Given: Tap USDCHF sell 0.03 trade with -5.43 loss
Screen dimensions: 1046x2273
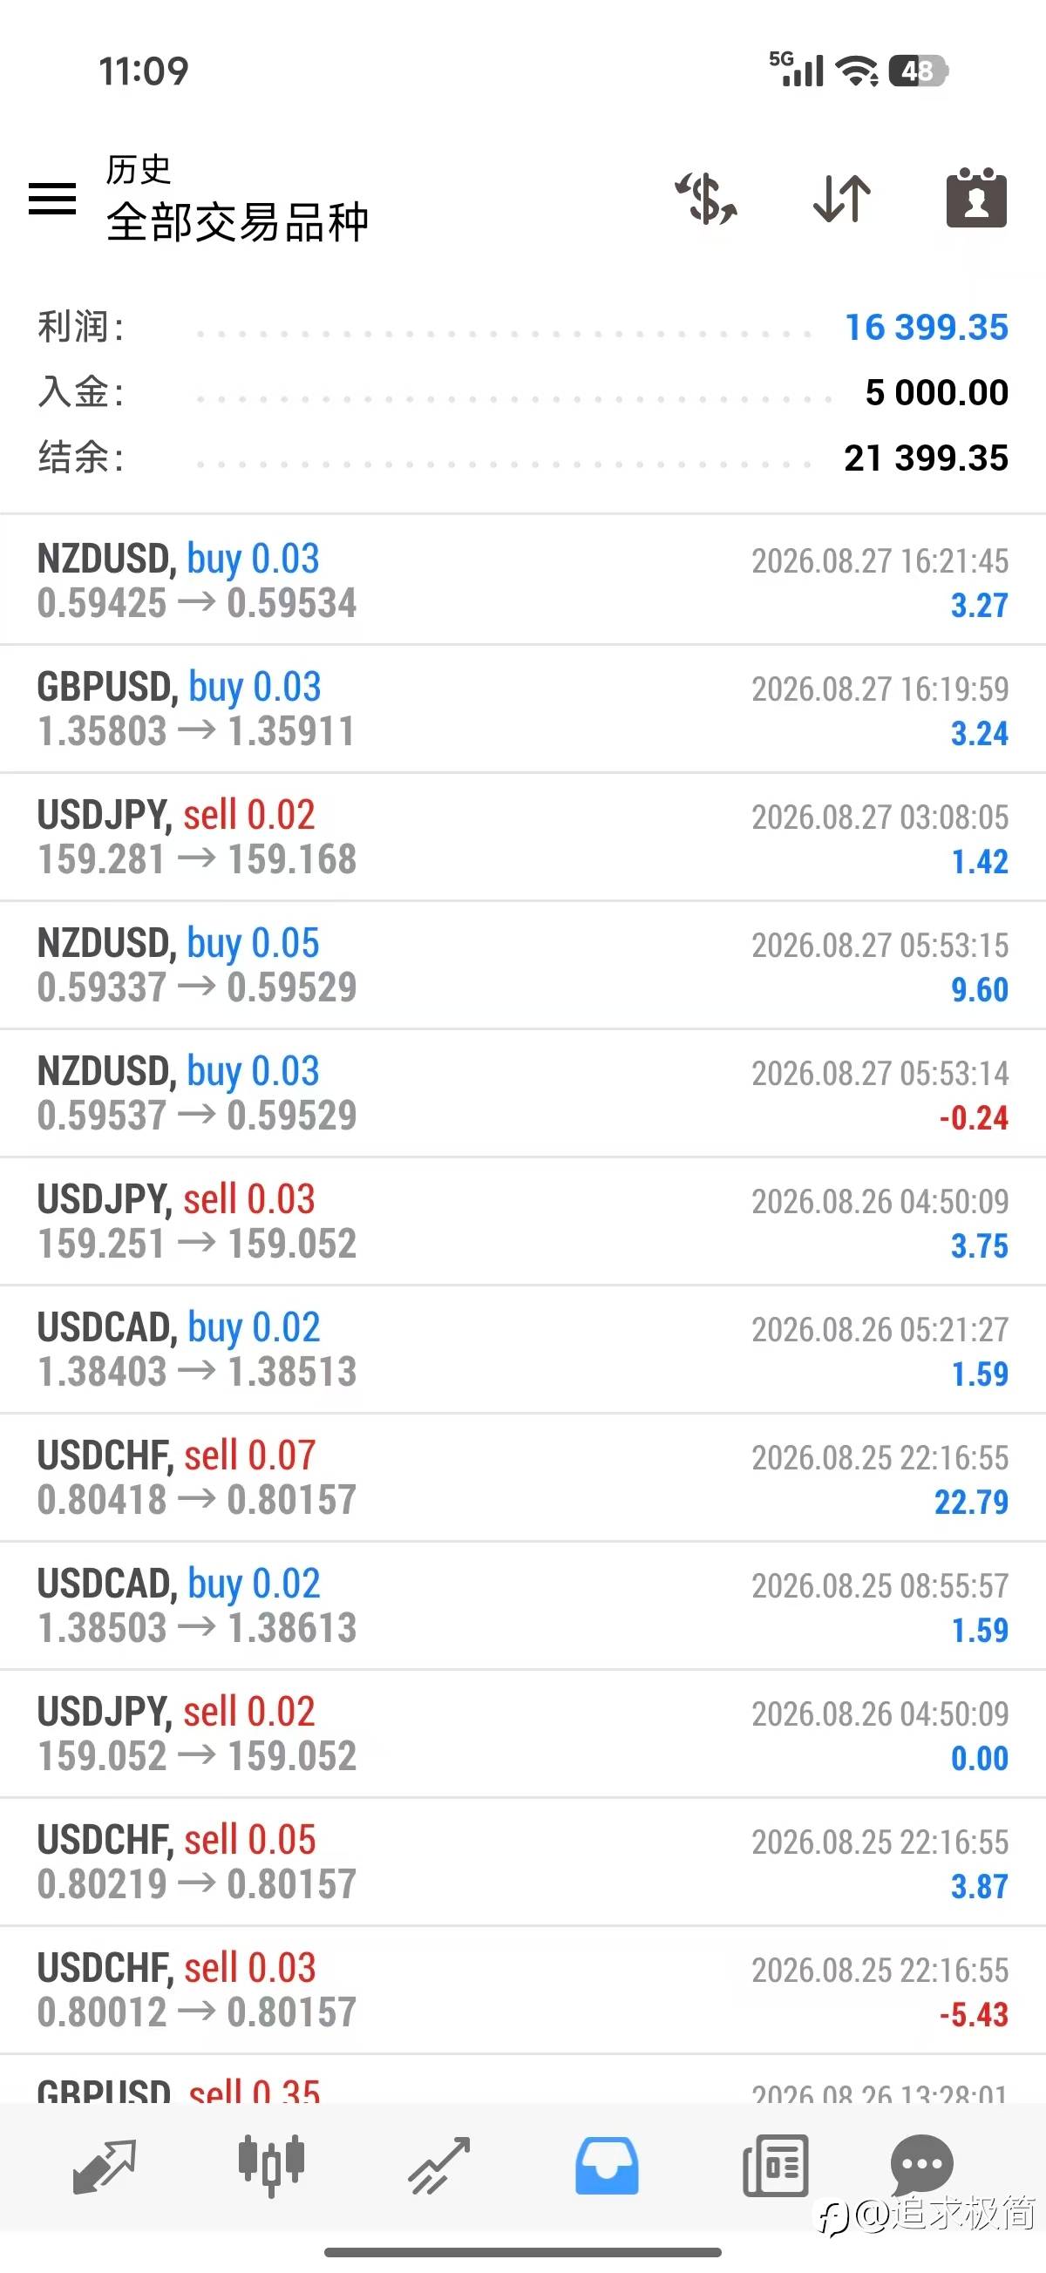Looking at the screenshot, I should 522,1990.
